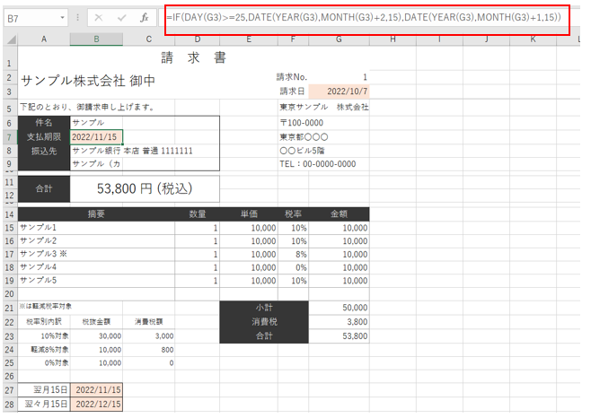Click the 請求書 title cell
The width and height of the screenshot is (591, 418).
tap(194, 59)
